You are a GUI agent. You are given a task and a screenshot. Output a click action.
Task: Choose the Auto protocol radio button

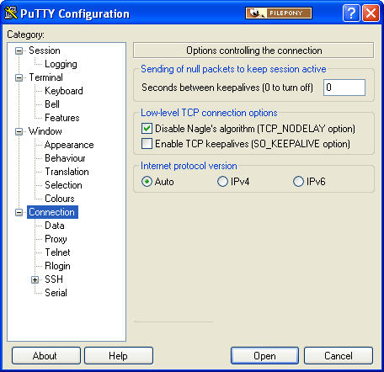click(x=147, y=182)
